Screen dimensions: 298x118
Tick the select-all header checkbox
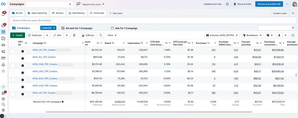tap(13, 43)
